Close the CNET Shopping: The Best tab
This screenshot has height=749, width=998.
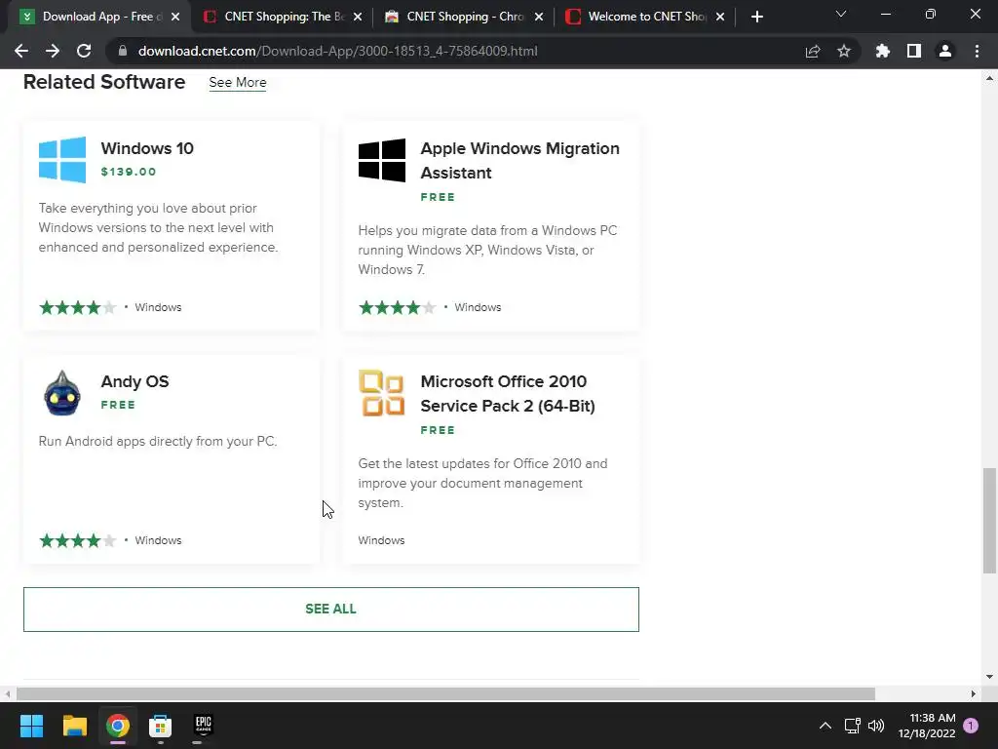(358, 17)
